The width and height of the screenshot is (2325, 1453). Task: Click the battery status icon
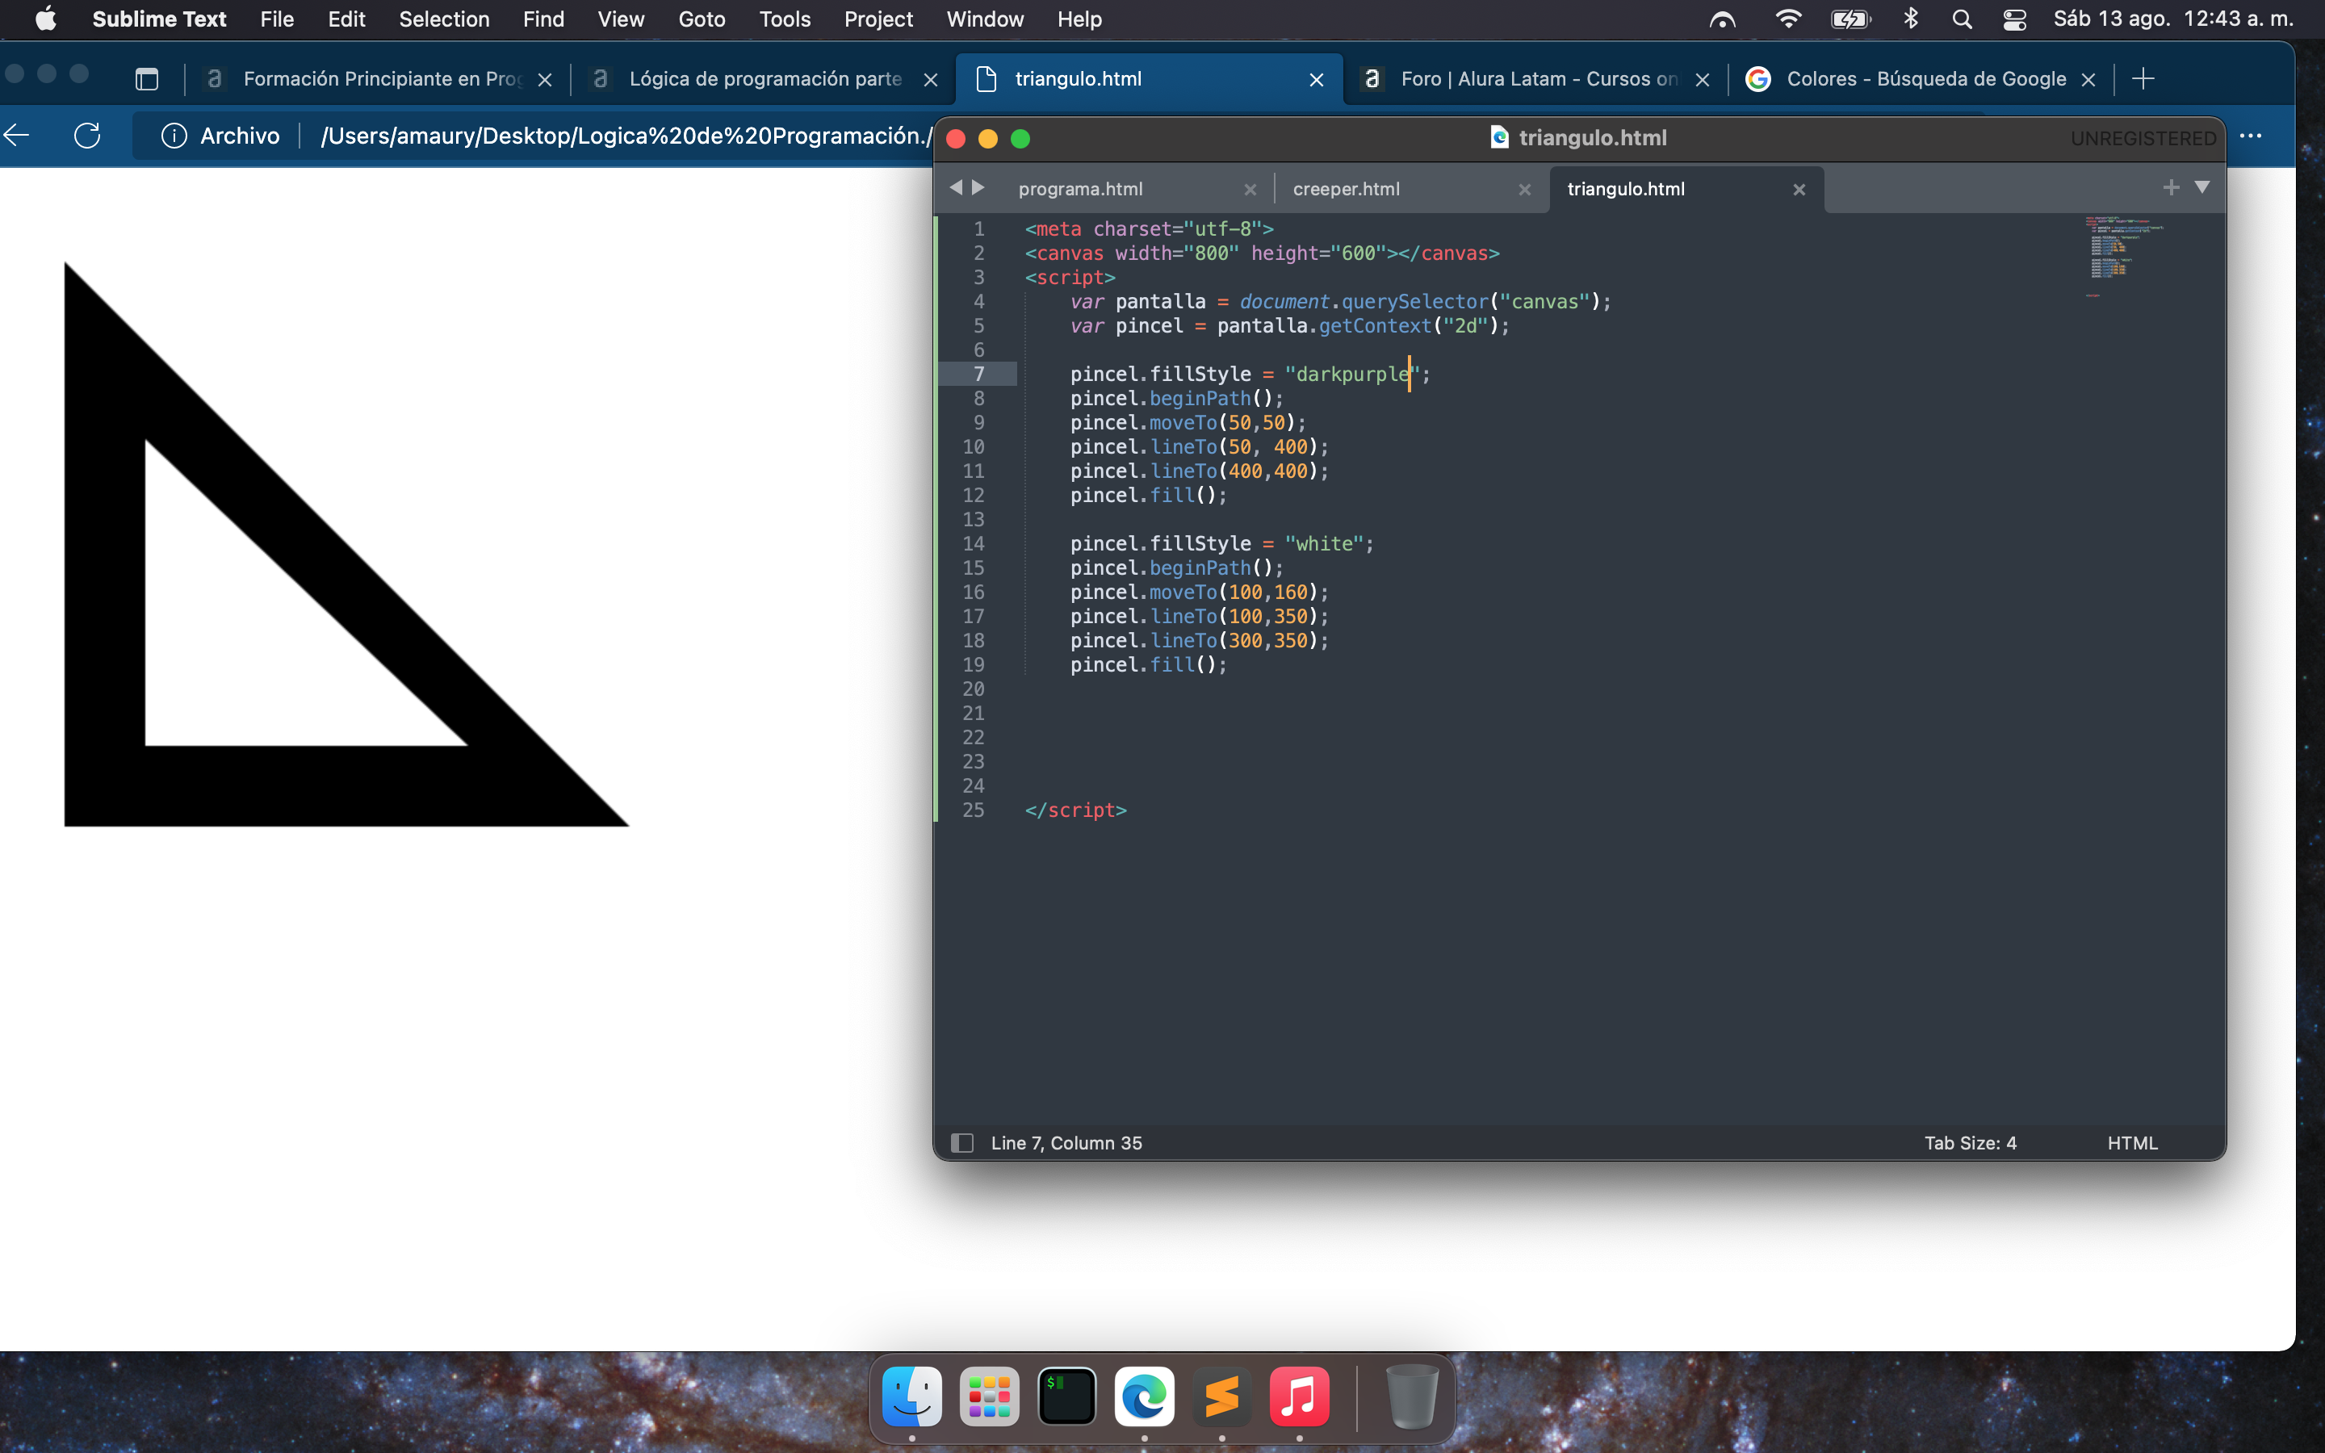click(1850, 19)
